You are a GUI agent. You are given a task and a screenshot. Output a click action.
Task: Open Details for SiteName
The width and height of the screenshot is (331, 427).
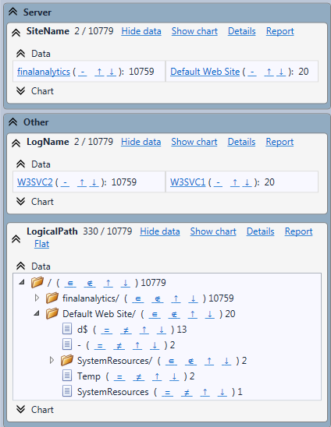tap(242, 31)
